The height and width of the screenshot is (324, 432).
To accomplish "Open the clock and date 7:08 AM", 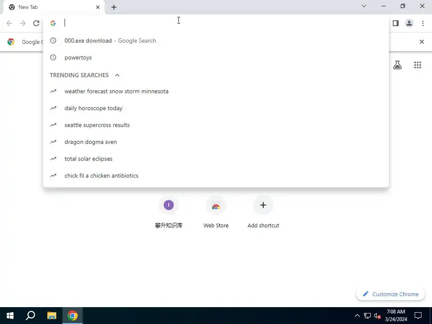I will coord(396,316).
